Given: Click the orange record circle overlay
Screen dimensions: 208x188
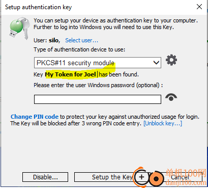Looking at the screenshot, I should coord(156,179).
